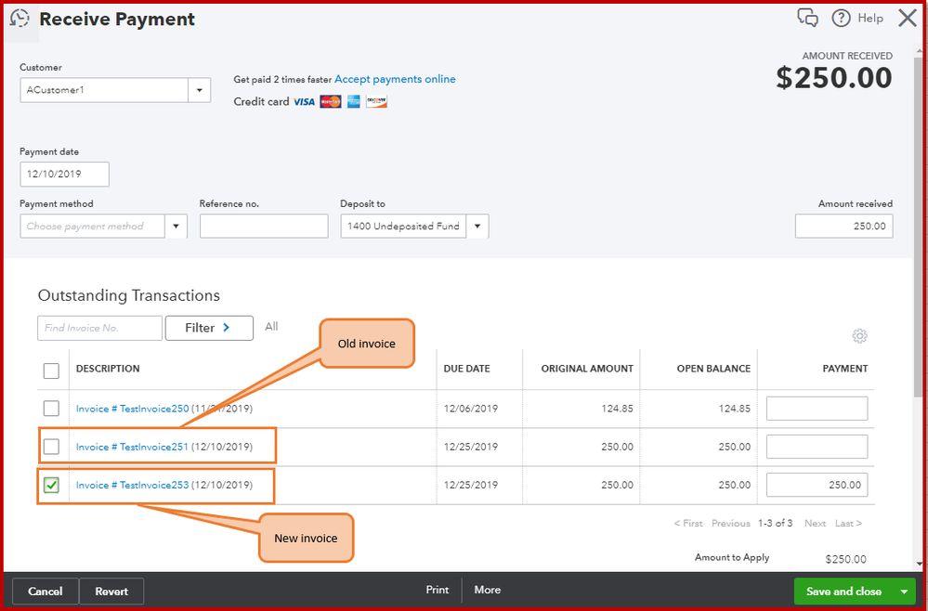The height and width of the screenshot is (611, 928).
Task: Expand the Customer dropdown arrow
Action: tap(200, 90)
